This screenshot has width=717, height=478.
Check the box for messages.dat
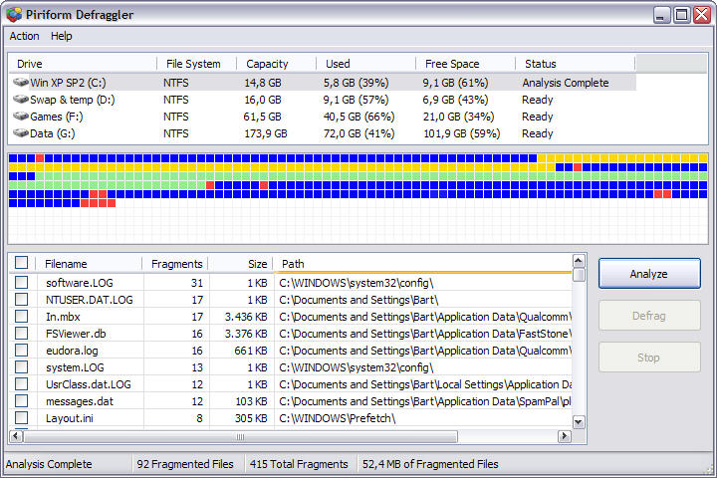click(x=21, y=400)
